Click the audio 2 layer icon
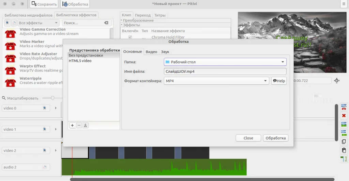The height and width of the screenshot is (181, 349). (45, 167)
